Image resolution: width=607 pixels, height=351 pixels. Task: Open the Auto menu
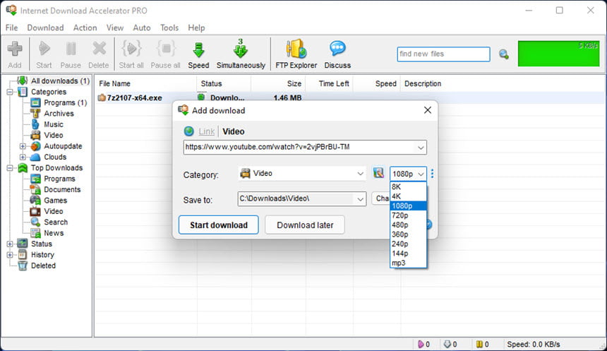point(142,28)
